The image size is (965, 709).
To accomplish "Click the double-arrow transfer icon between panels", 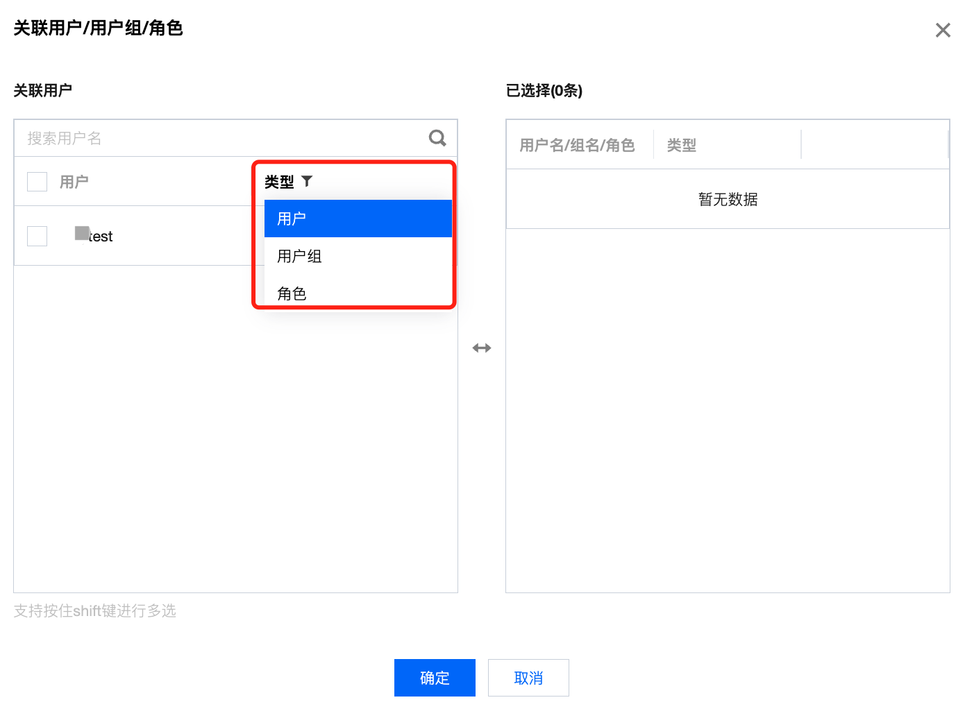I will [482, 348].
